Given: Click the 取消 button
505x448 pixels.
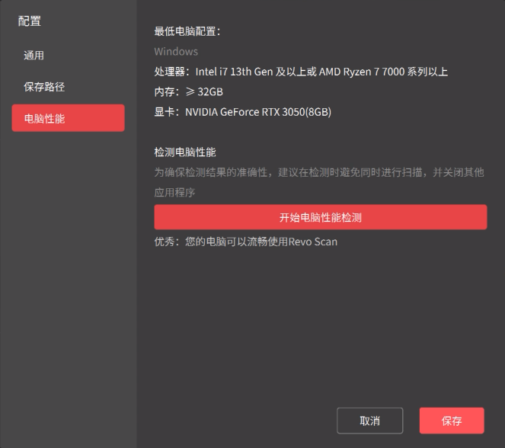Looking at the screenshot, I should coord(369,421).
